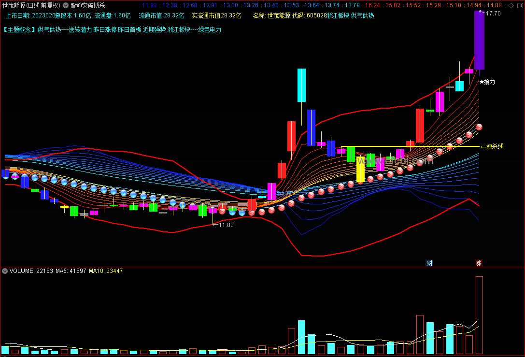This screenshot has width=525, height=357.
Task: Click the VOLUME: 92183 readout
Action: coord(31,271)
